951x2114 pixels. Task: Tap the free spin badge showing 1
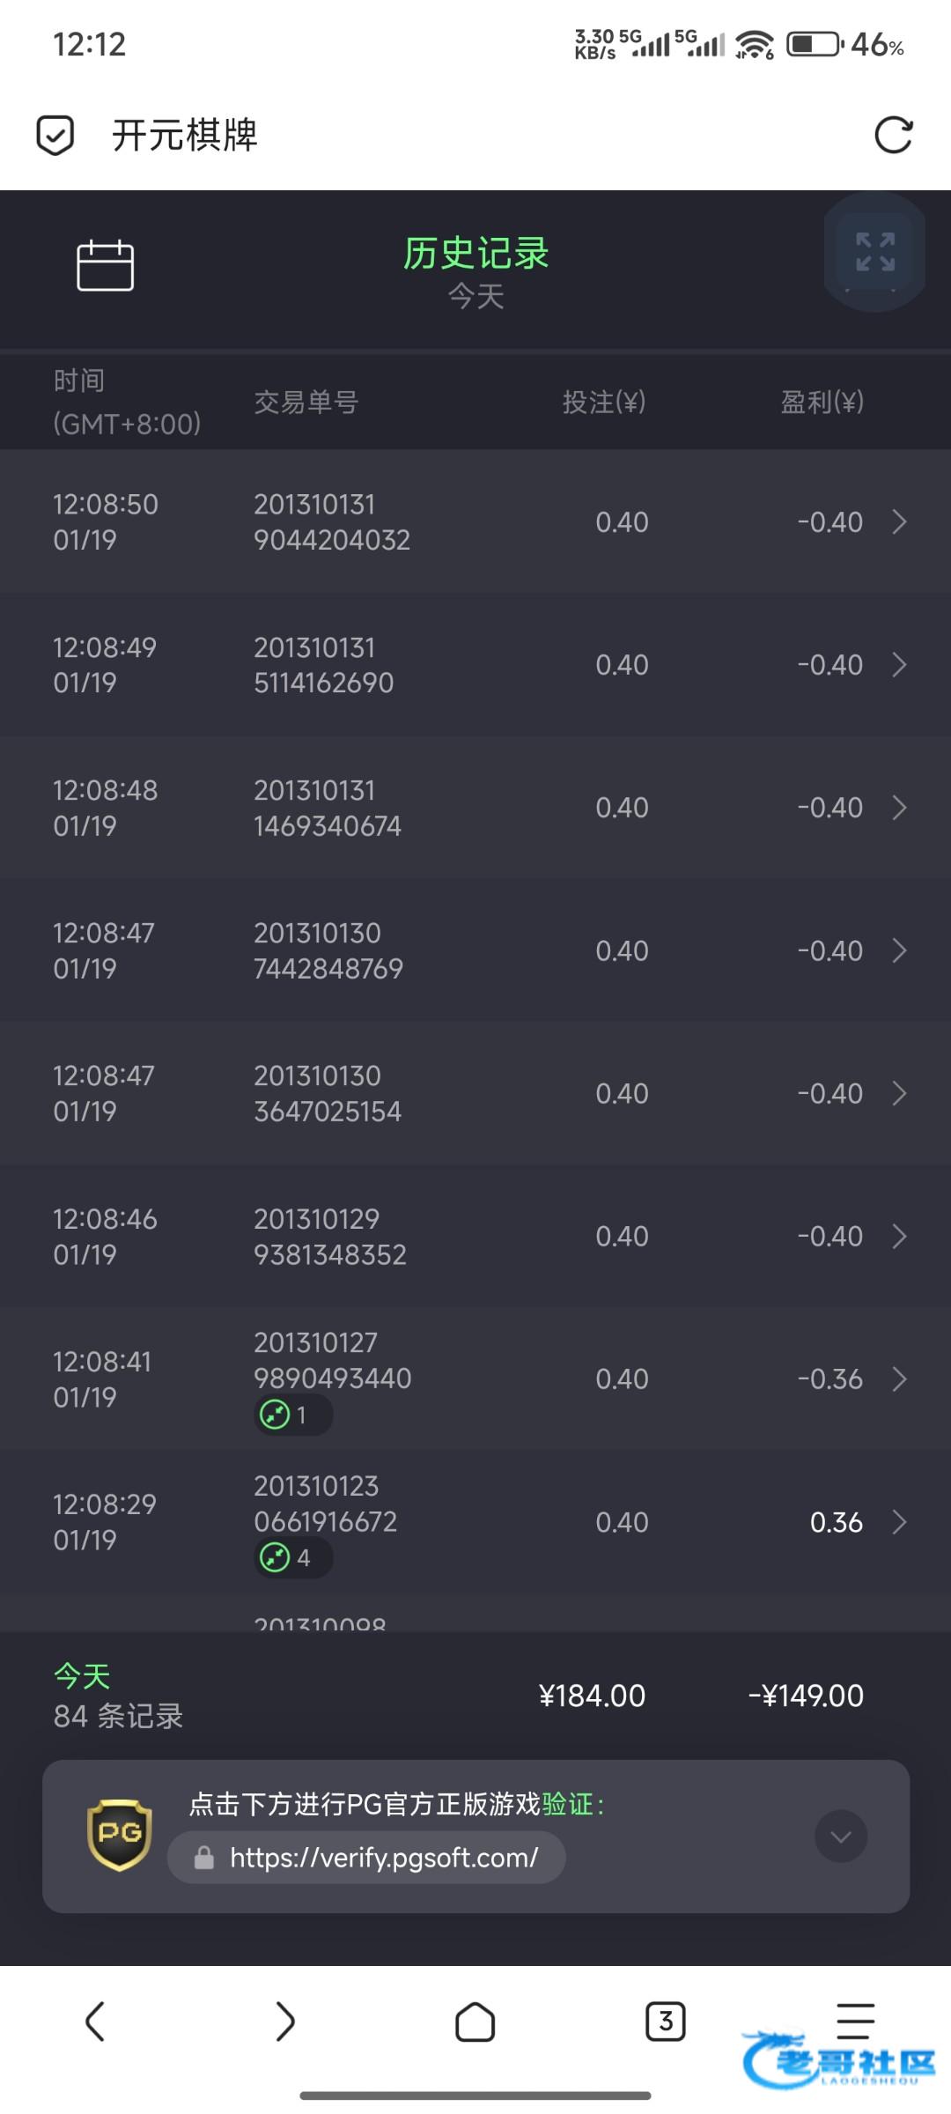(x=292, y=1415)
